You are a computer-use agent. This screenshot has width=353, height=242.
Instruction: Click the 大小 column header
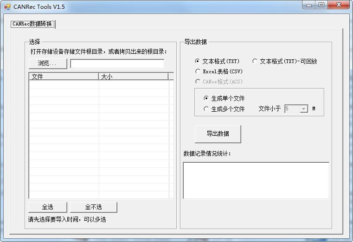click(x=133, y=76)
